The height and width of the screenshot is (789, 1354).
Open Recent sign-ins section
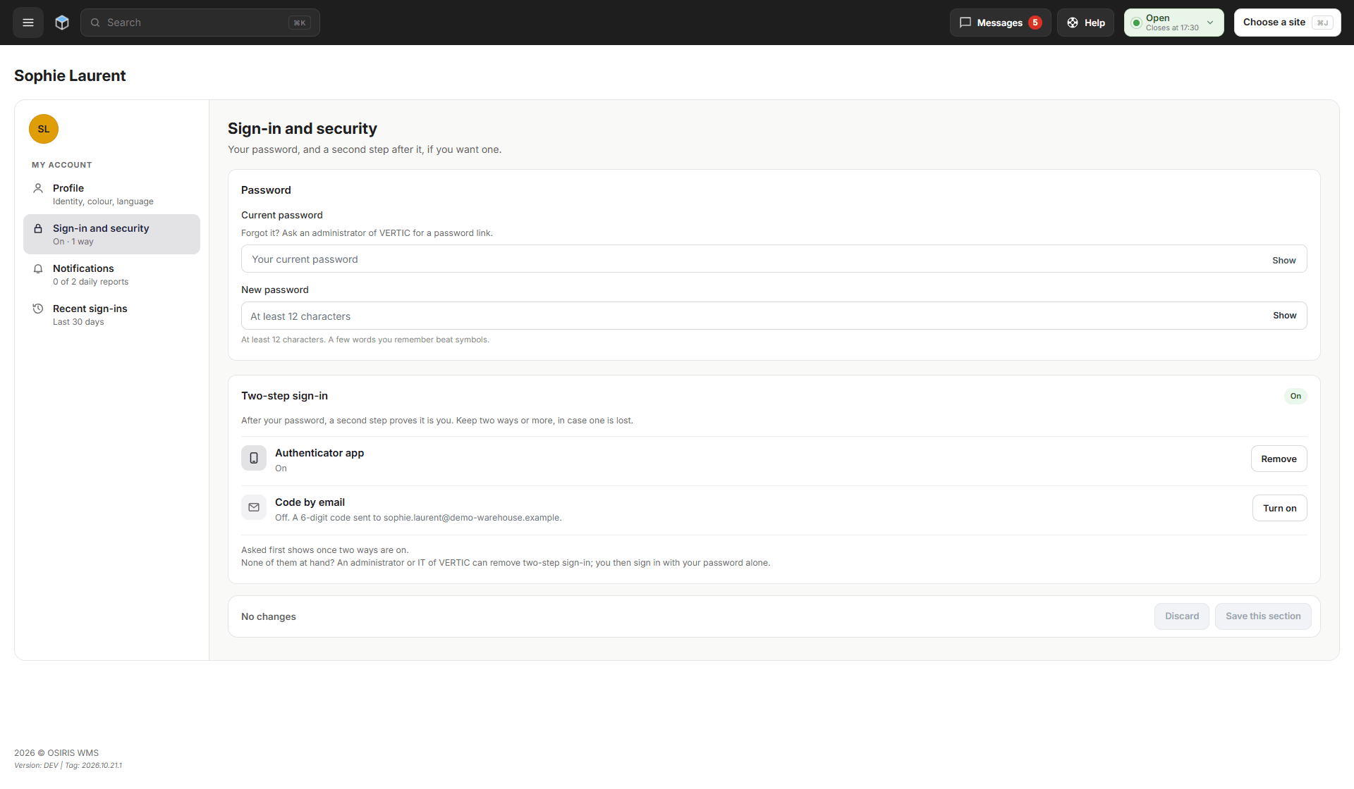[x=111, y=315]
